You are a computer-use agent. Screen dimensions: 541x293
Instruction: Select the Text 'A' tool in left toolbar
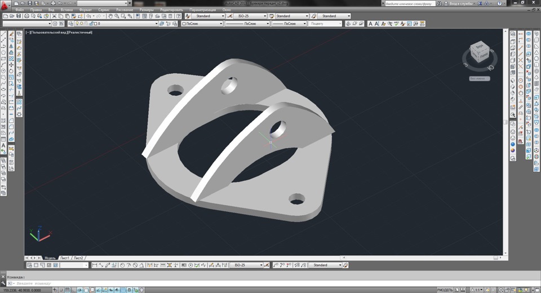coord(3,145)
